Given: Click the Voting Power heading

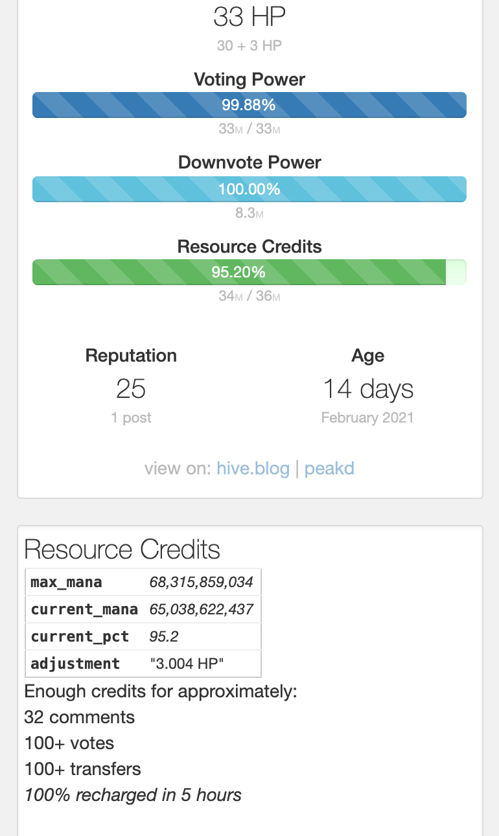Looking at the screenshot, I should [250, 80].
